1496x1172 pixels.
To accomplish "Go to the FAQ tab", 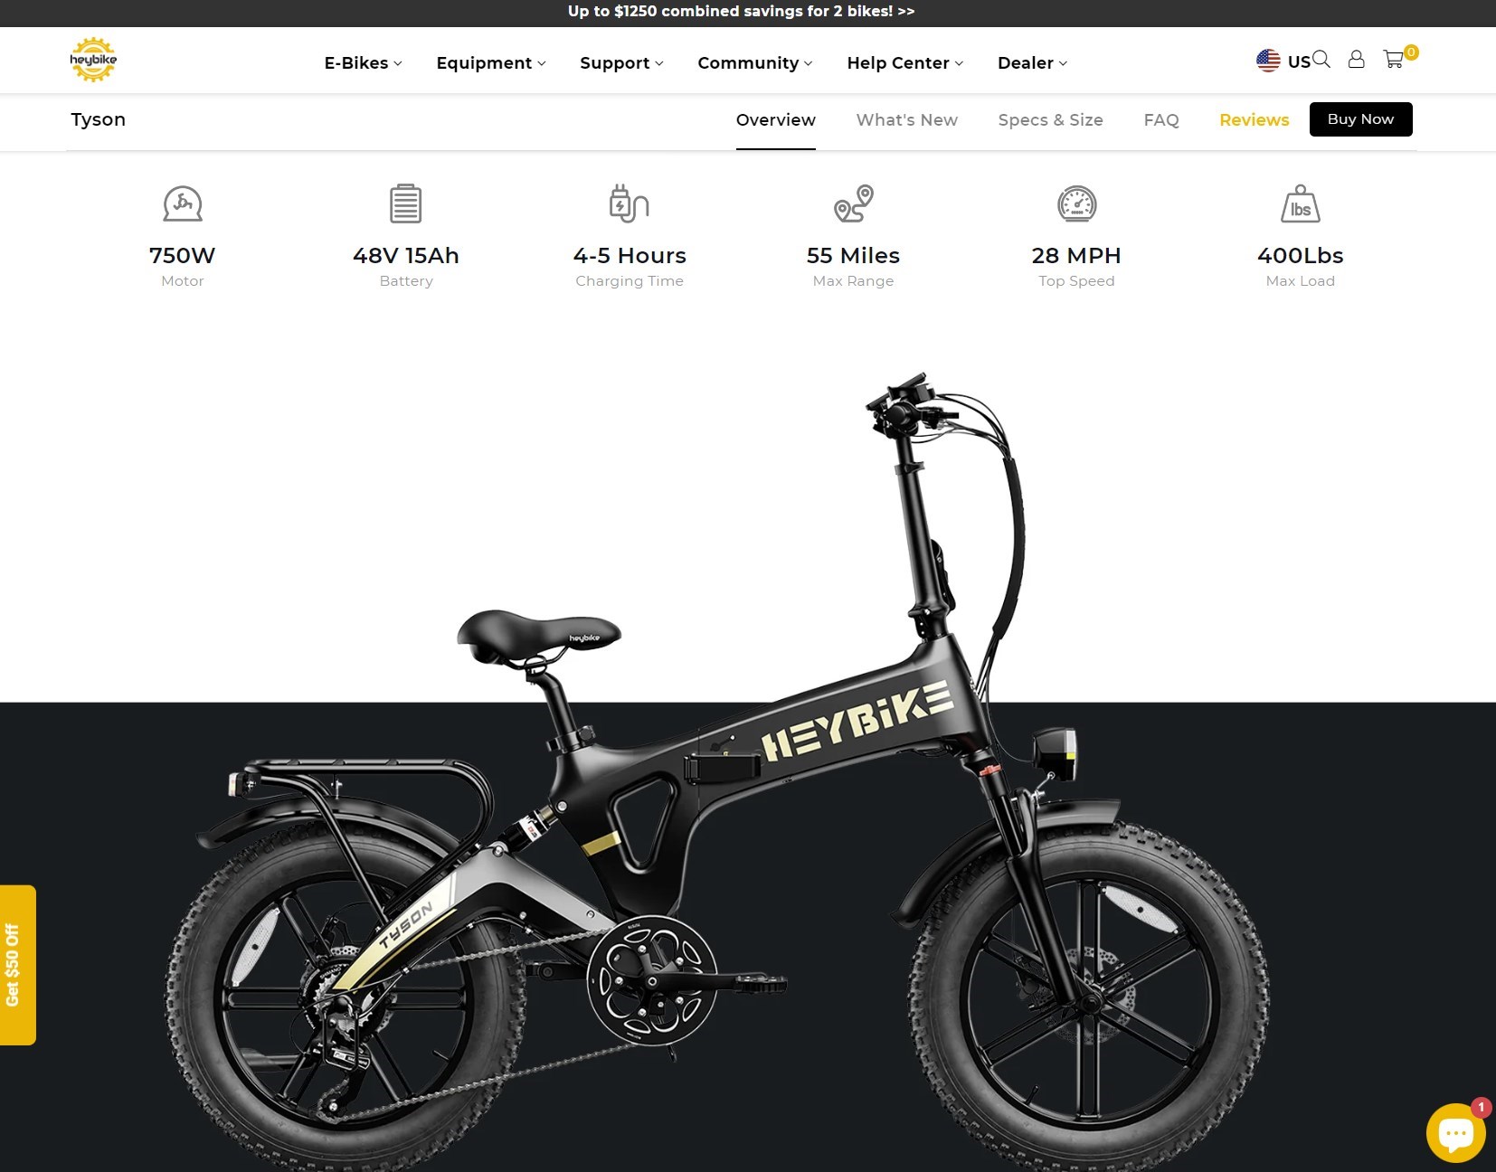I will (x=1161, y=119).
